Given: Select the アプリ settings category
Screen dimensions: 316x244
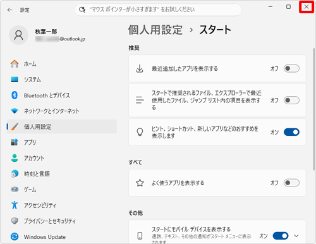Looking at the screenshot, I should (x=62, y=142).
